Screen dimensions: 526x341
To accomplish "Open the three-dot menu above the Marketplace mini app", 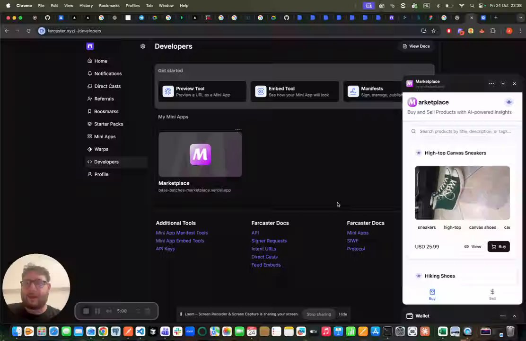I will tap(238, 129).
